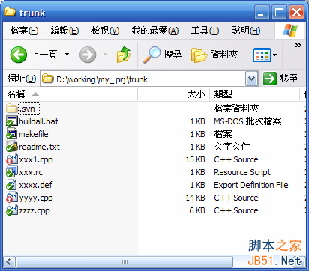This screenshot has height=271, width=309.
Task: Click the 6 KB size cell
Action: click(x=197, y=210)
